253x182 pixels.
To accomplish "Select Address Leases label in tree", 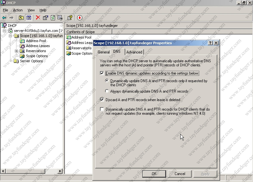I will pos(38,46).
